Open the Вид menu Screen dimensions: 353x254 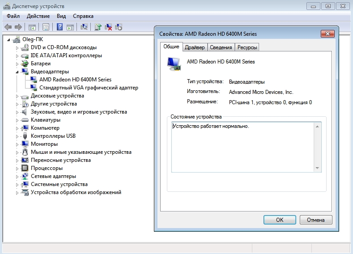[x=61, y=16]
